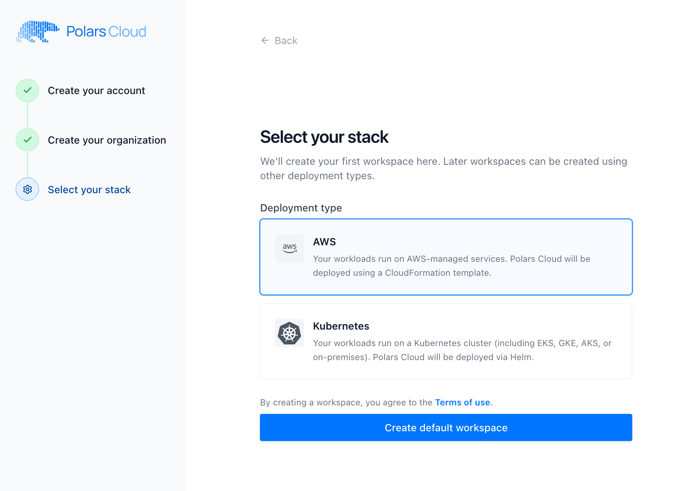Open the Create your organization step
The width and height of the screenshot is (698, 491).
coord(107,140)
